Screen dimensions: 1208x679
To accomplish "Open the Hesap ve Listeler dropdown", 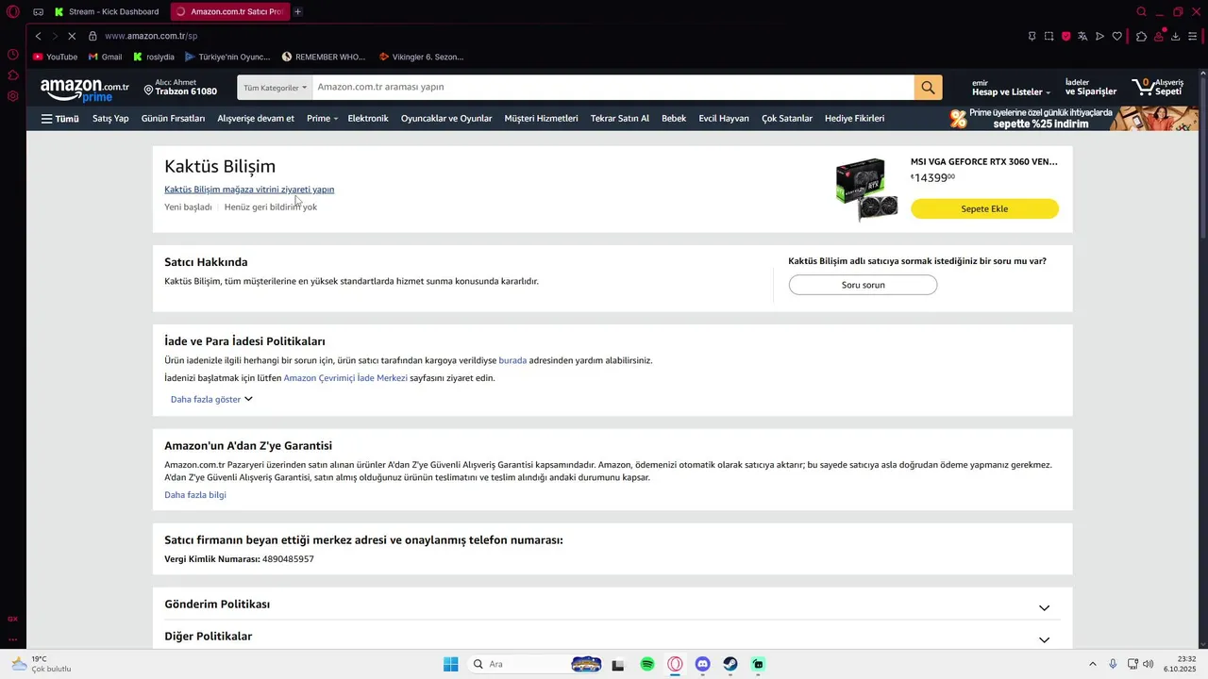I will (1011, 88).
